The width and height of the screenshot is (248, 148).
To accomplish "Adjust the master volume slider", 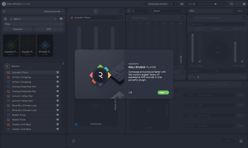I will point(216,4).
